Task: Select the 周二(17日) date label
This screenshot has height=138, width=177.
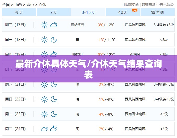Action: click(x=15, y=25)
